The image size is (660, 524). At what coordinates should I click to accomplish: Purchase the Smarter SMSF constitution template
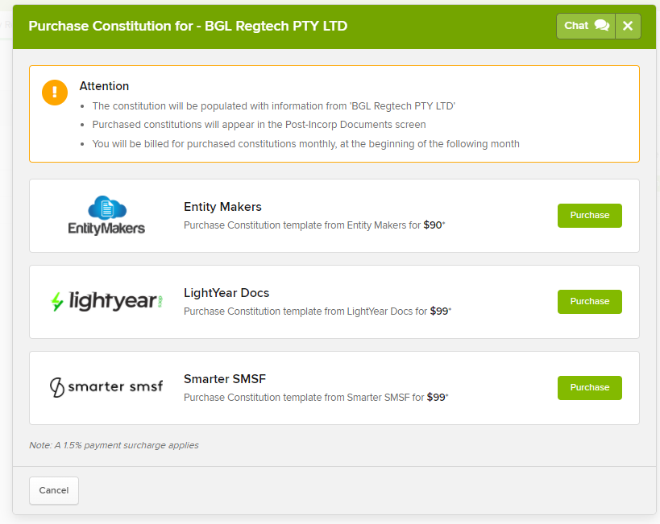point(589,388)
